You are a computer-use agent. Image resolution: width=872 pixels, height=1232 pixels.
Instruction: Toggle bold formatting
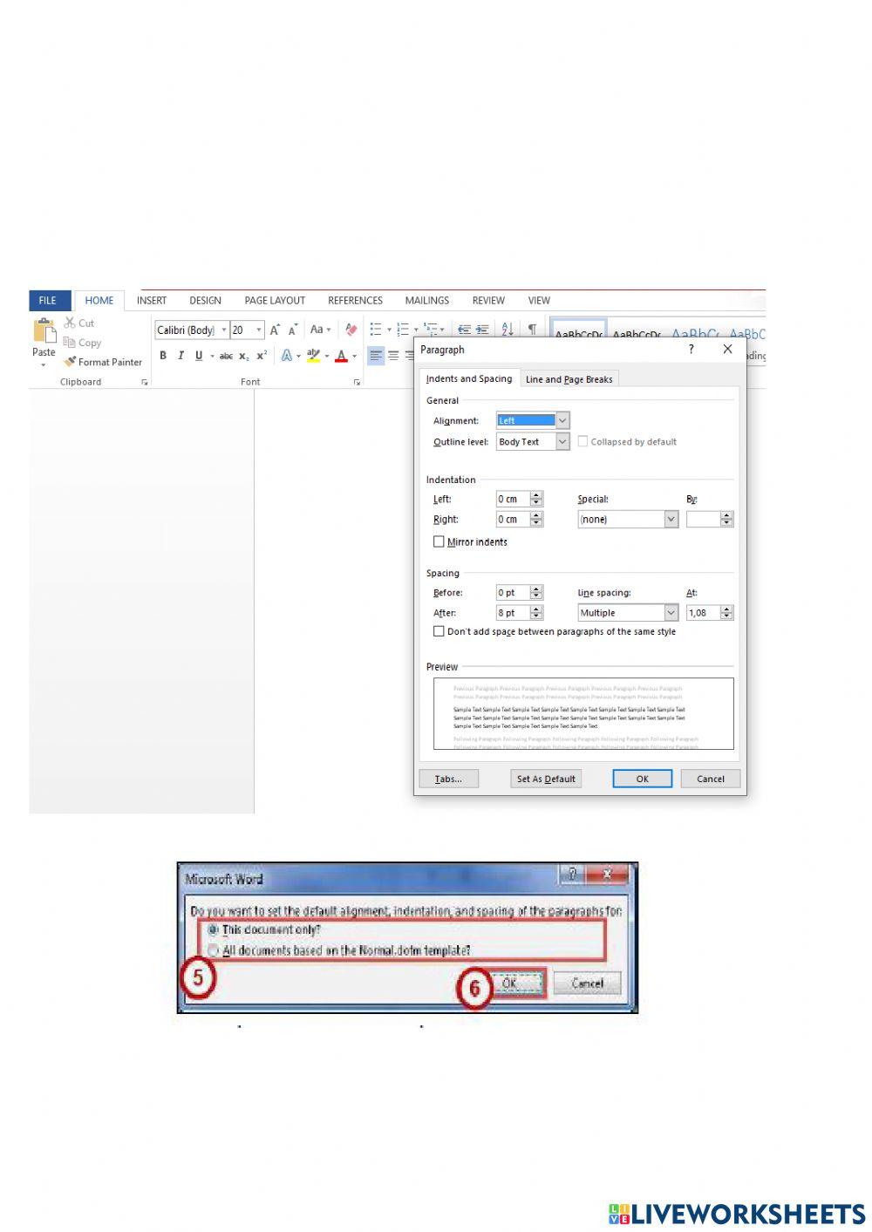pos(163,356)
